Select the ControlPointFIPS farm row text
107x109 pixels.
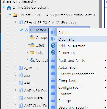click(58, 15)
